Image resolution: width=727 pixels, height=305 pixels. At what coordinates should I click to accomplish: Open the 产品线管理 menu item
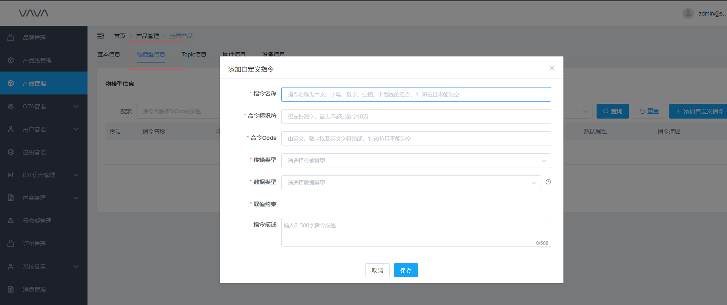click(44, 60)
